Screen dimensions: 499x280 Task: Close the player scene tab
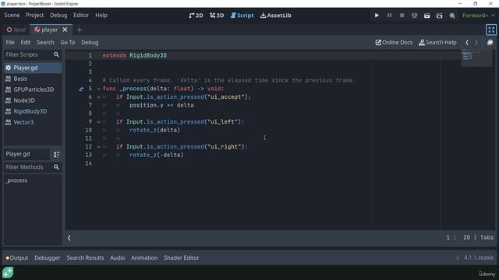tap(65, 30)
